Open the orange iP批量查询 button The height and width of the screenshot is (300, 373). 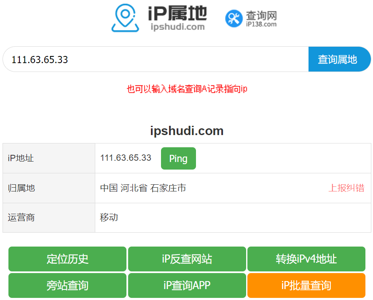306,285
